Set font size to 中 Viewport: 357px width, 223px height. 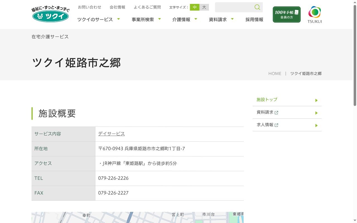click(x=195, y=7)
